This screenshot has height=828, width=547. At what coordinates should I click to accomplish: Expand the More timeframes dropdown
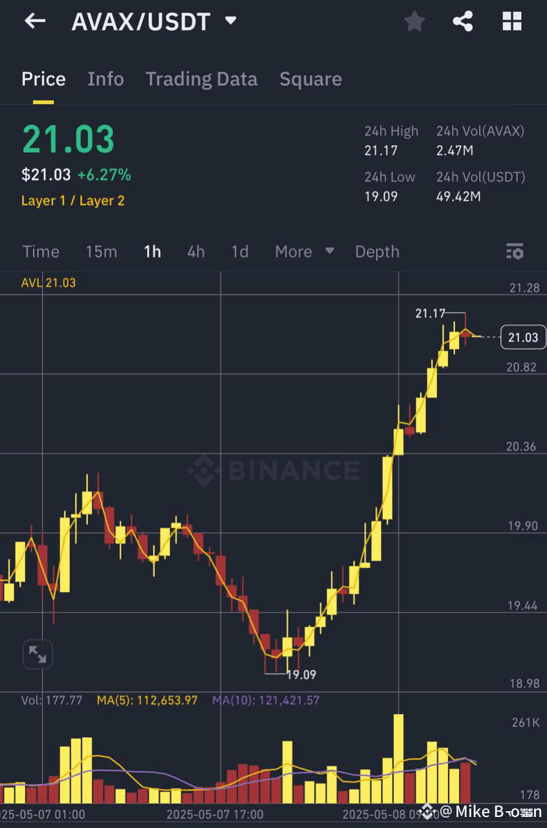tap(304, 252)
